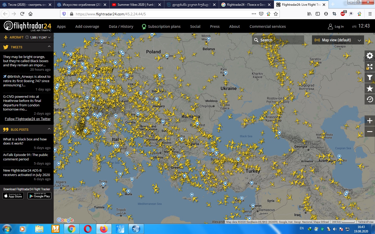Click the Flightradar24 logo
Screen dimensions: 375x234
tap(28, 26)
